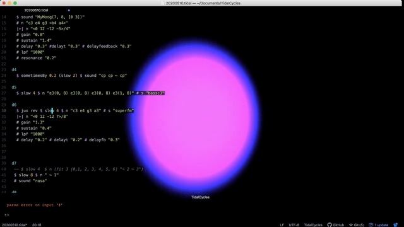The image size is (404, 227).
Task: Click the '|+| n "<0 12 -12 7>/8"' line
Action: point(42,117)
